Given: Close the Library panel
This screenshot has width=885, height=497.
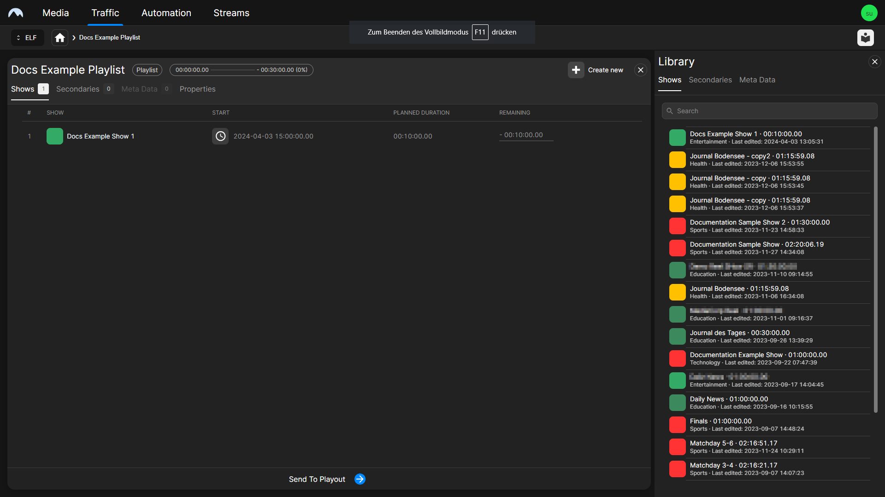Looking at the screenshot, I should click(x=874, y=62).
